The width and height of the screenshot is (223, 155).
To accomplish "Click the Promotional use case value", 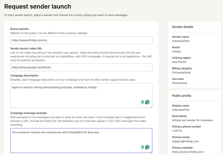I will (179, 83).
